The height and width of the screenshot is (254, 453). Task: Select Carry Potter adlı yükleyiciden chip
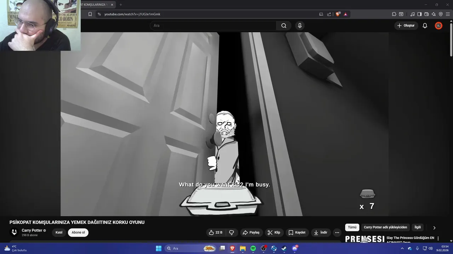pyautogui.click(x=385, y=228)
